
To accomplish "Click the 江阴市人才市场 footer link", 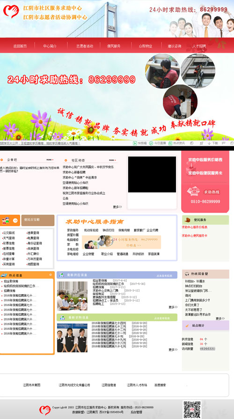I will 137,385.
